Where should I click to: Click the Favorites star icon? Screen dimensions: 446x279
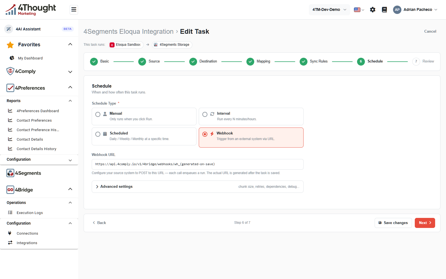click(x=10, y=45)
